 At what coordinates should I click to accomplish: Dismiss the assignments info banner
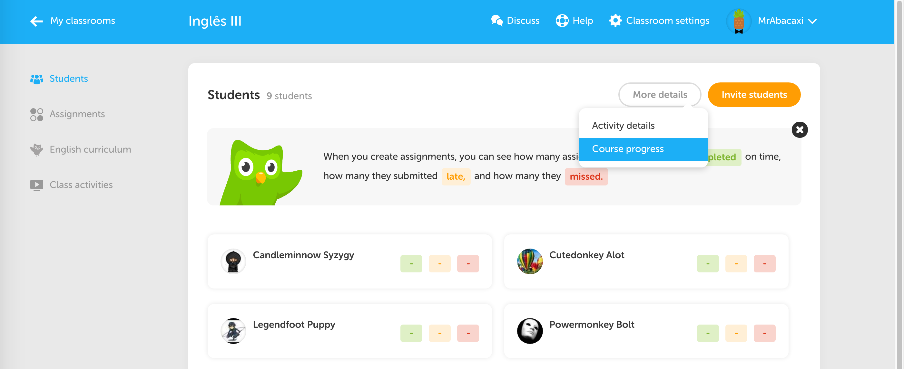coord(800,130)
